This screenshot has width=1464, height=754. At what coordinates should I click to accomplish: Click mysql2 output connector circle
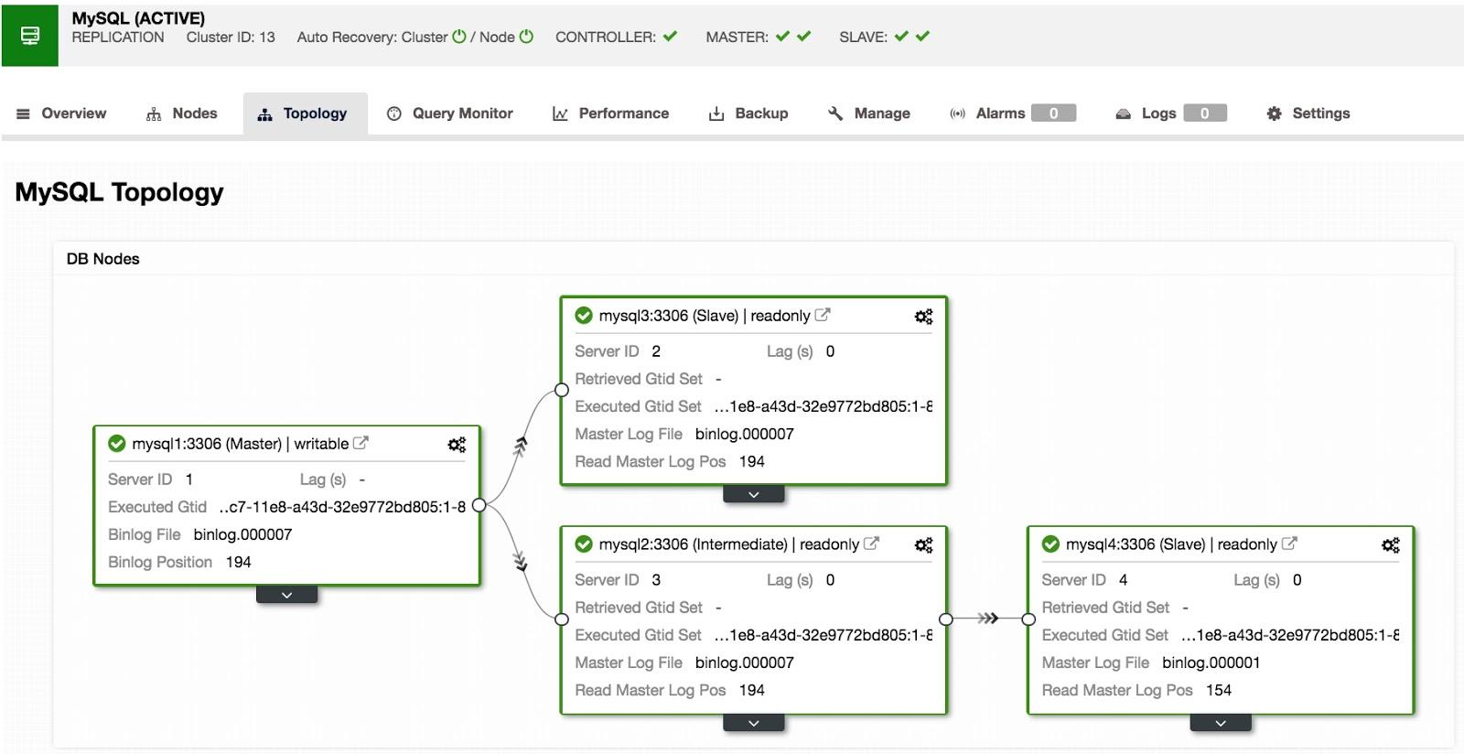946,619
